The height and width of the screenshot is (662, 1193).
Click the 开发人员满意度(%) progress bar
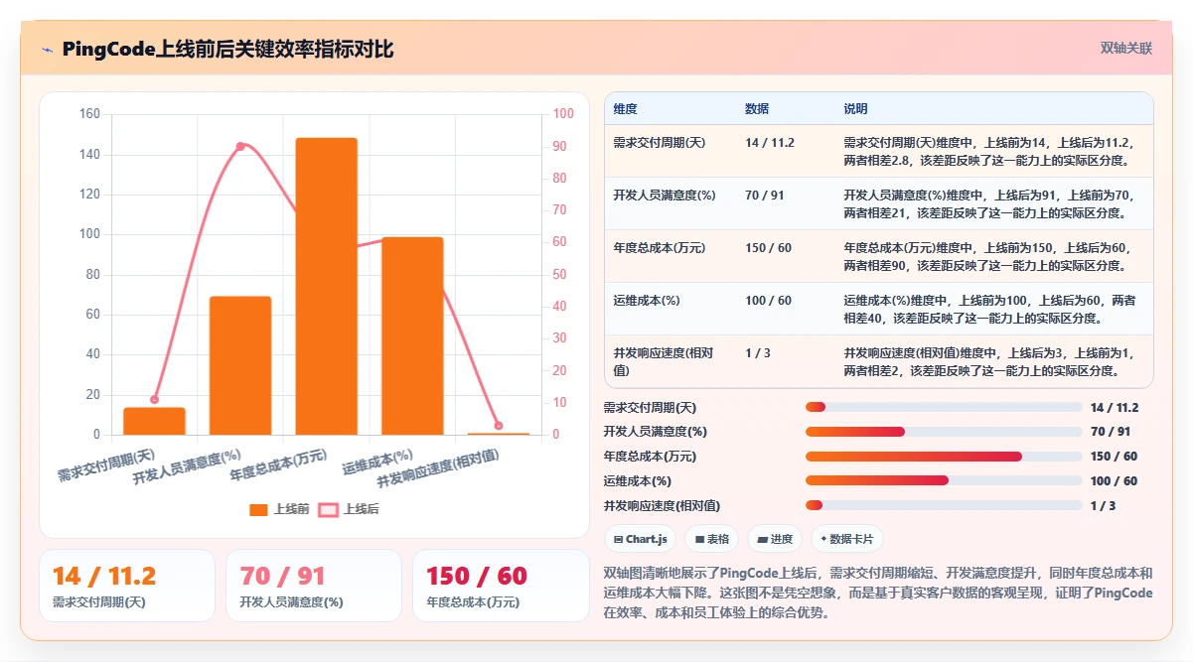click(x=944, y=432)
